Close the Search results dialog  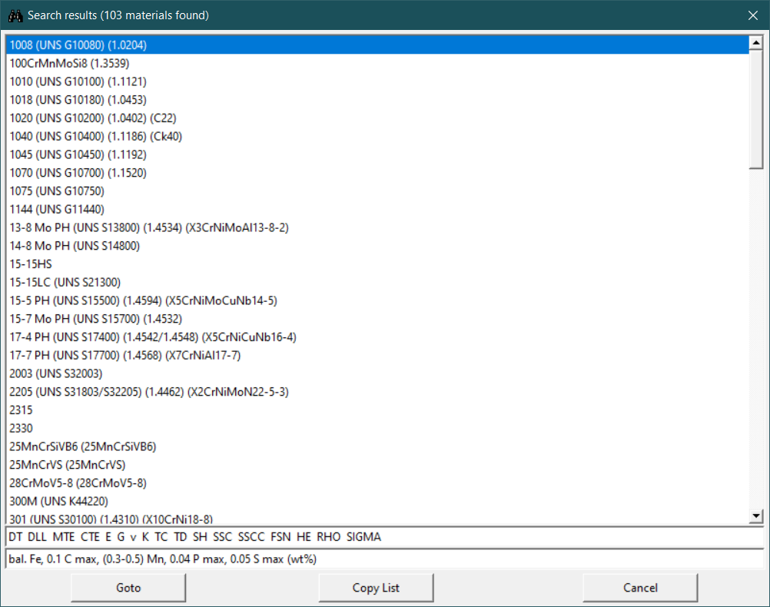pyautogui.click(x=752, y=15)
